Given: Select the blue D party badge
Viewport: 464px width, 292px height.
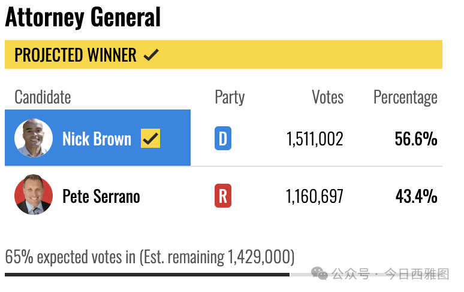Looking at the screenshot, I should tap(223, 138).
